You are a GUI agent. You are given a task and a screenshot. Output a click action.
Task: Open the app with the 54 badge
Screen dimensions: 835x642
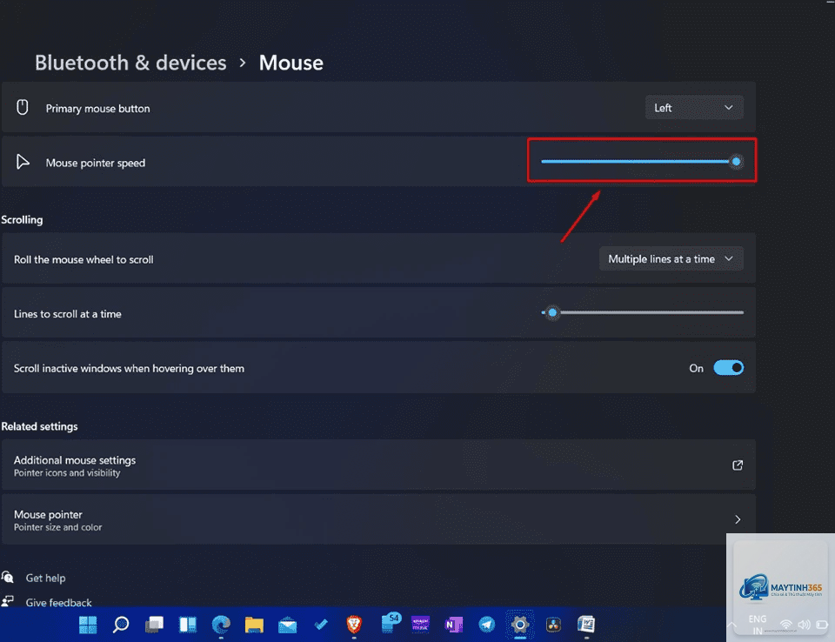390,623
